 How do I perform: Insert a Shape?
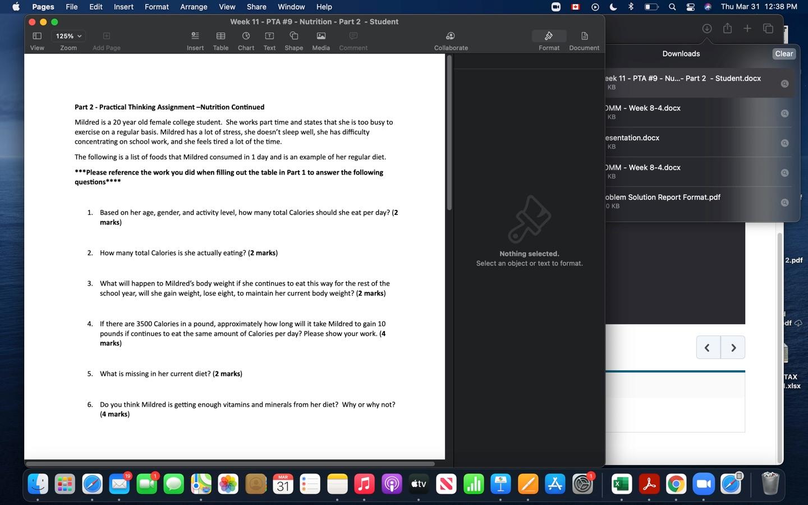(x=293, y=39)
